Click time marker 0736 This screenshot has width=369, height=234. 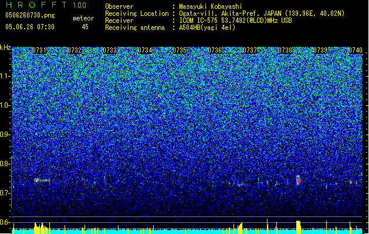tap(215, 50)
